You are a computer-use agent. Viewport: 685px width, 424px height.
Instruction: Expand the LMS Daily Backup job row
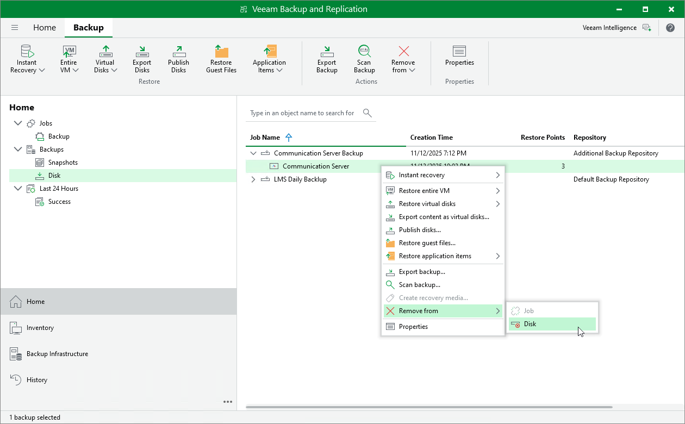pos(253,179)
